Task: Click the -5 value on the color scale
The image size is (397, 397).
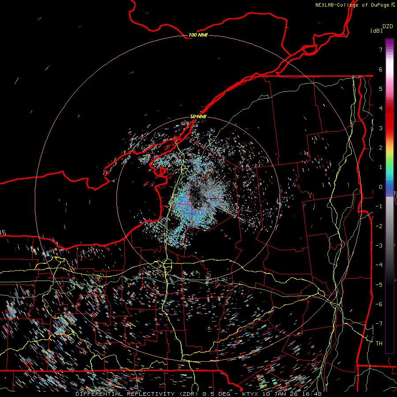Action: (x=379, y=285)
